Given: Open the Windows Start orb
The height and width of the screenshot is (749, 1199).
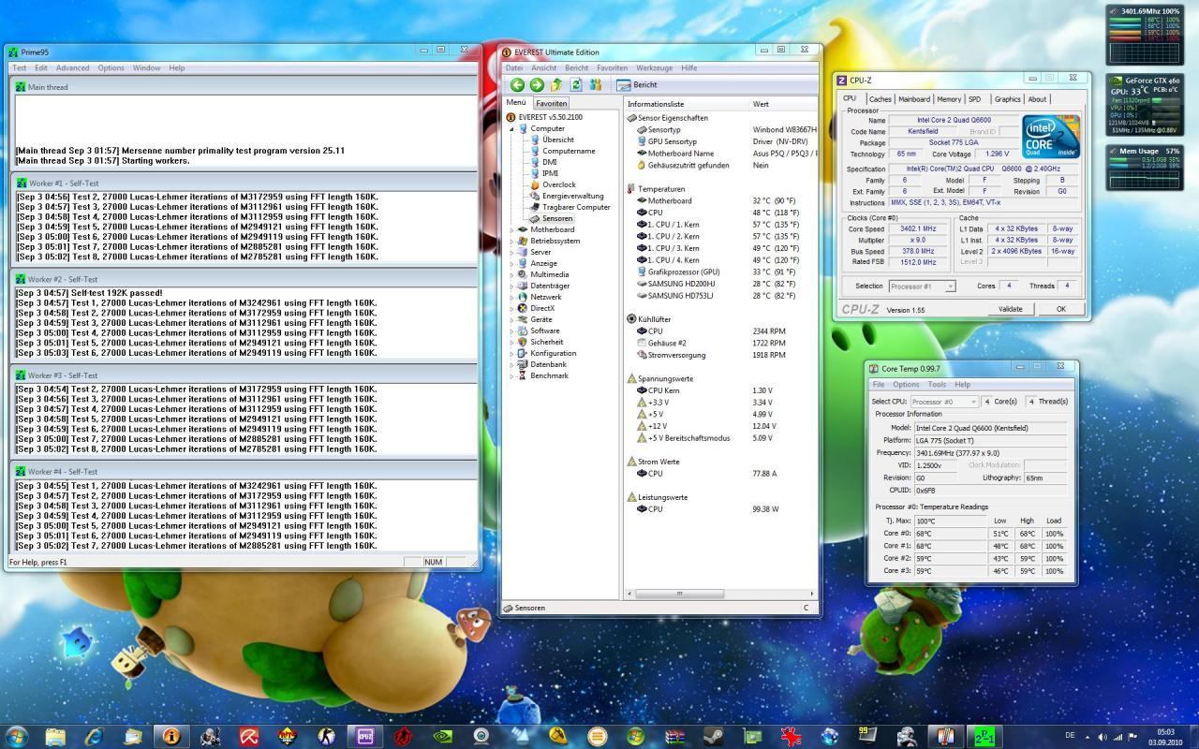Looking at the screenshot, I should tap(18, 735).
